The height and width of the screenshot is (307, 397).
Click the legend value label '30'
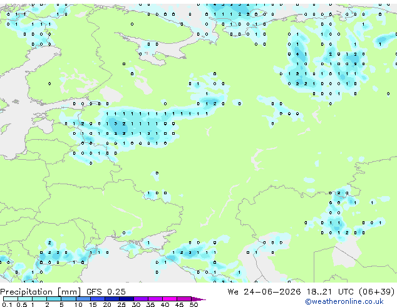click(x=136, y=304)
